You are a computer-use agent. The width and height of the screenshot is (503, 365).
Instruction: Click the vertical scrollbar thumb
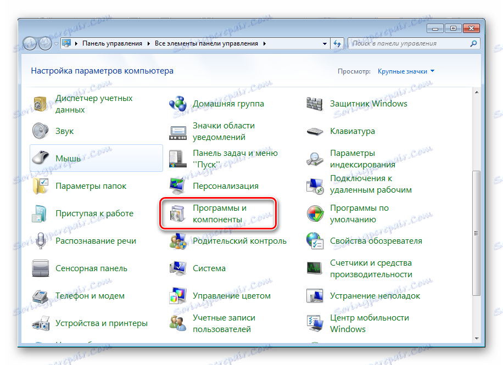(x=477, y=233)
